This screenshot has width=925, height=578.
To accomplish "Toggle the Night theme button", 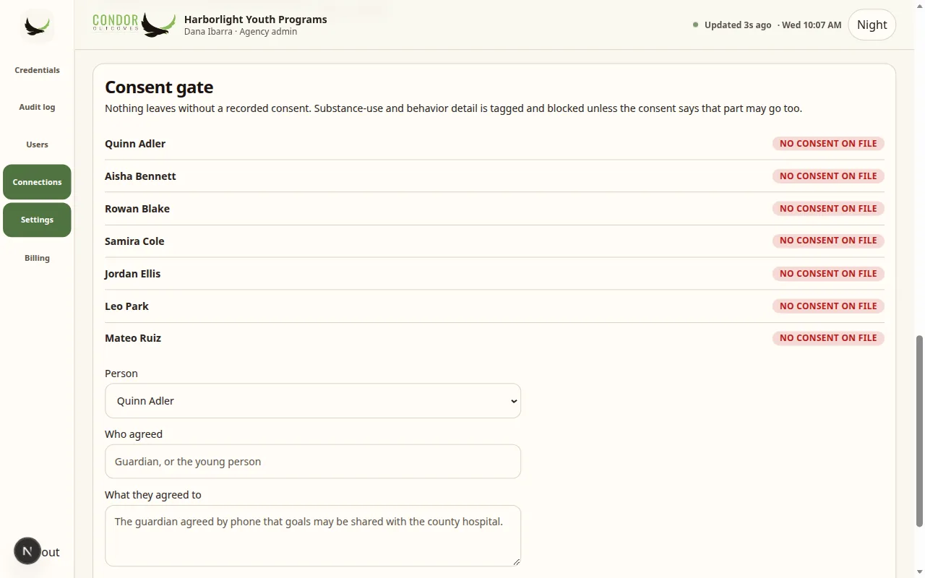I will [x=872, y=25].
